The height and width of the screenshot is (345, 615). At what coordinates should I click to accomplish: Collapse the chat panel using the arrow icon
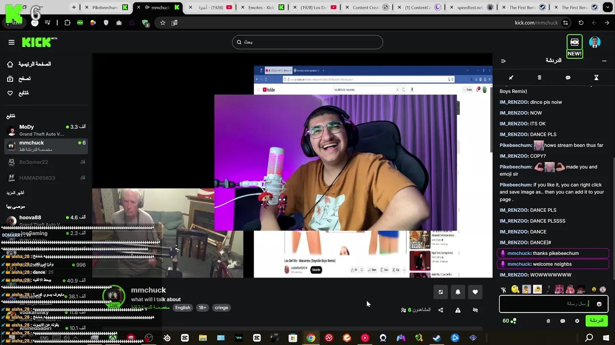click(503, 61)
